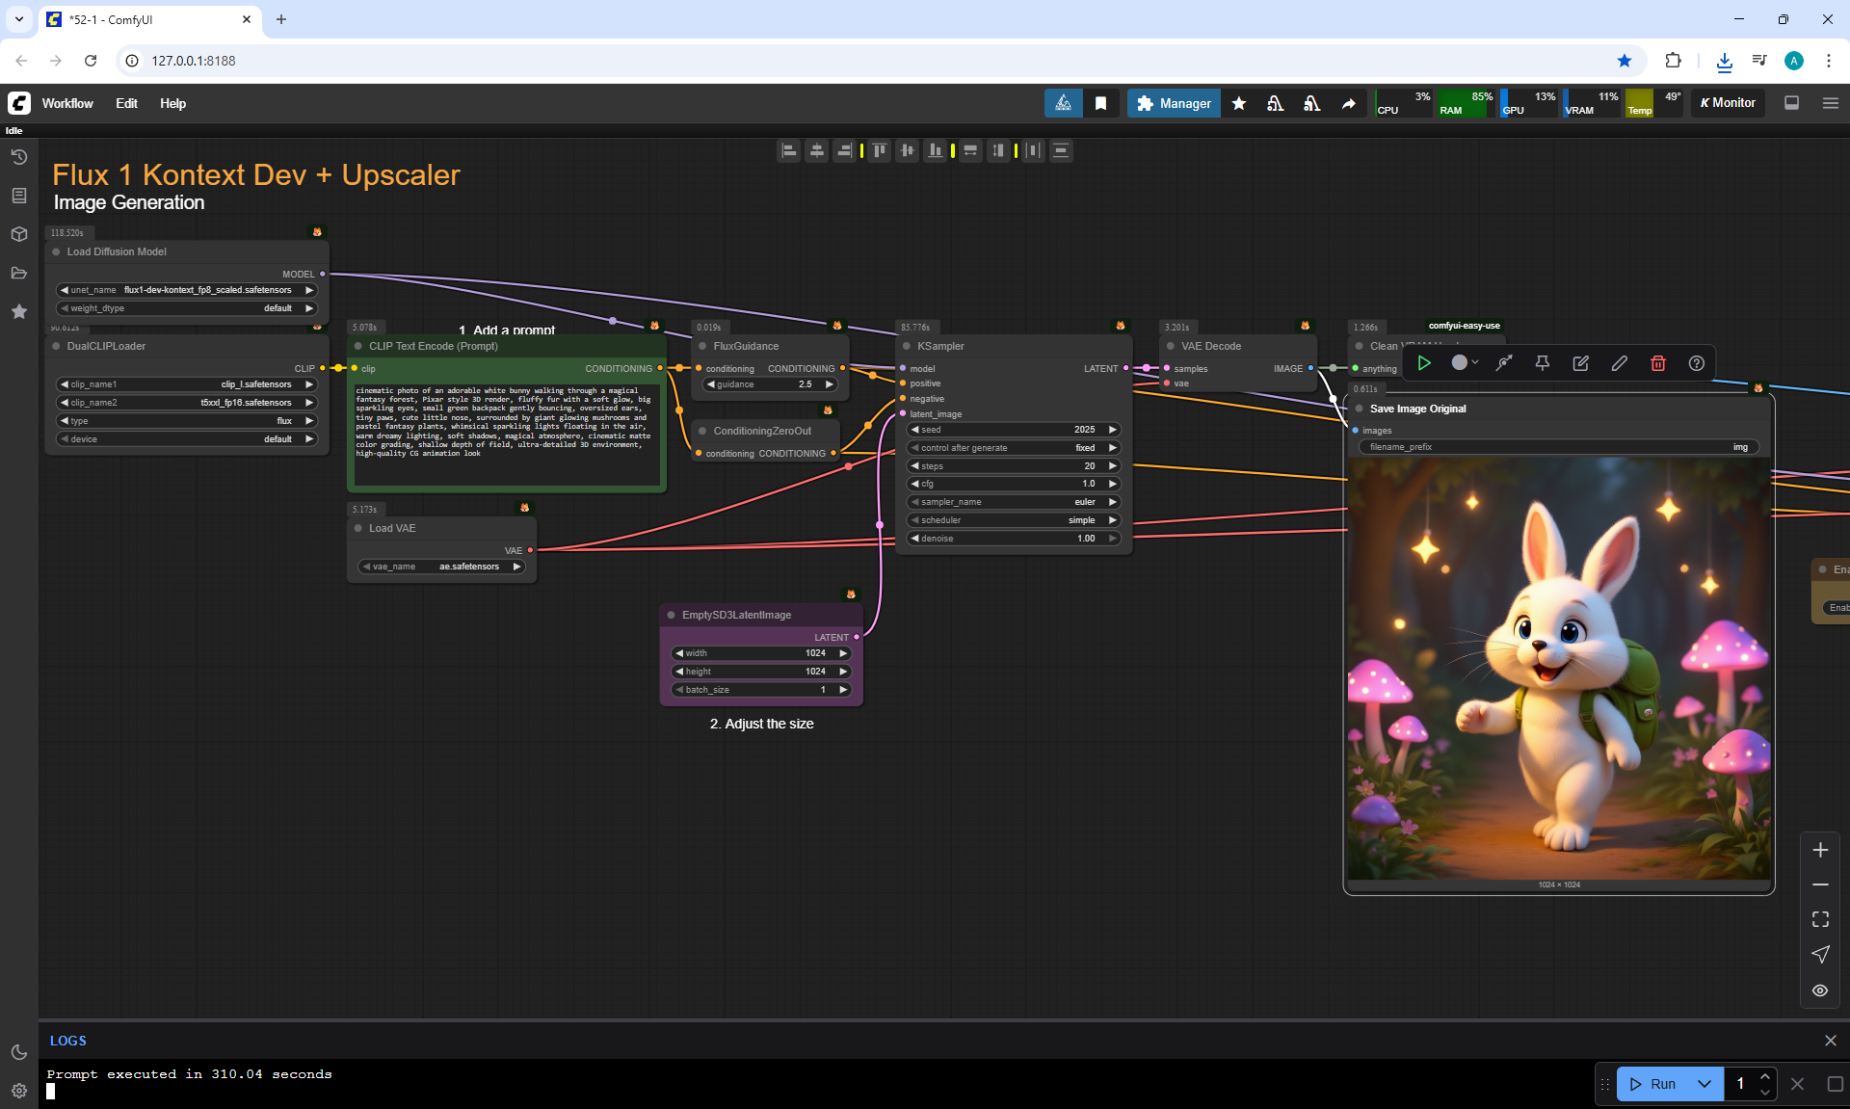Toggle the dark theme moon icon
This screenshot has height=1109, width=1850.
(18, 1052)
